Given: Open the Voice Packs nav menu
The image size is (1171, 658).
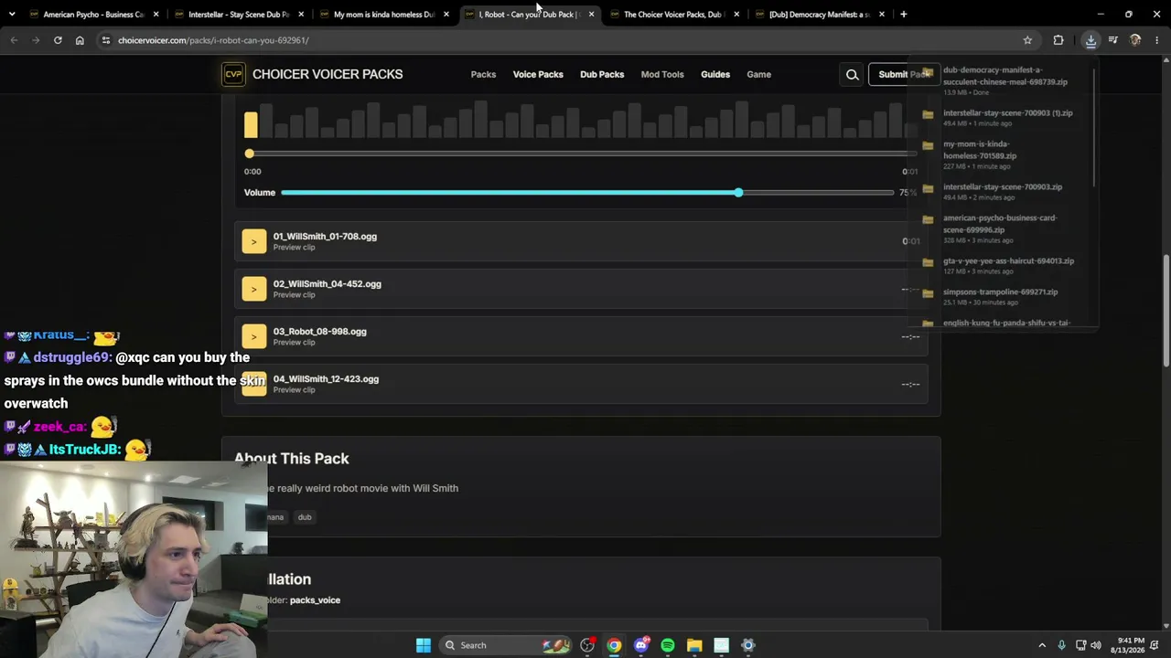Looking at the screenshot, I should tap(538, 75).
